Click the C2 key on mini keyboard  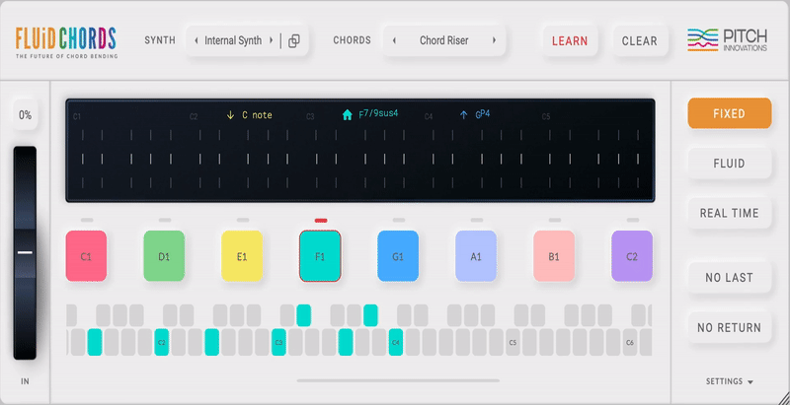coord(161,342)
